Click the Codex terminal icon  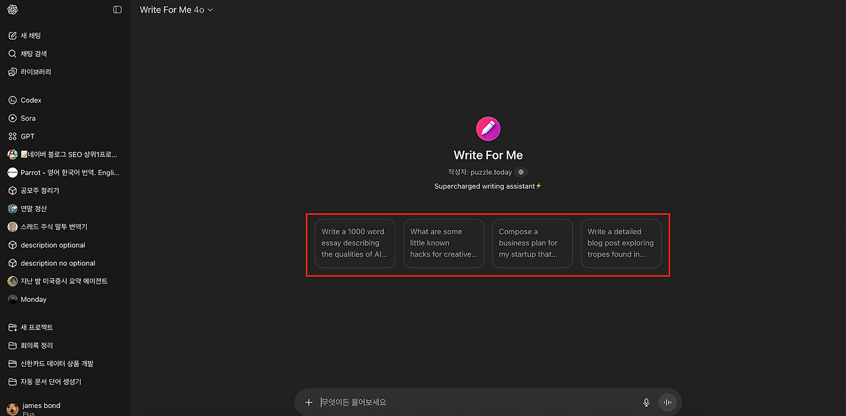(x=13, y=100)
